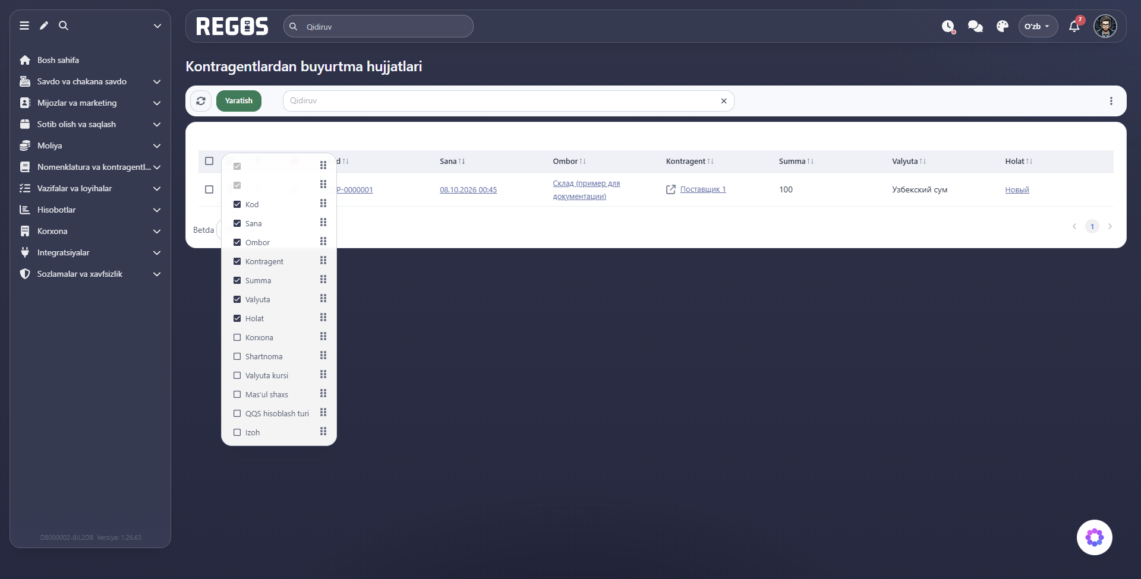This screenshot has width=1141, height=579.
Task: Uncheck the Kod column checkbox
Action: (x=237, y=204)
